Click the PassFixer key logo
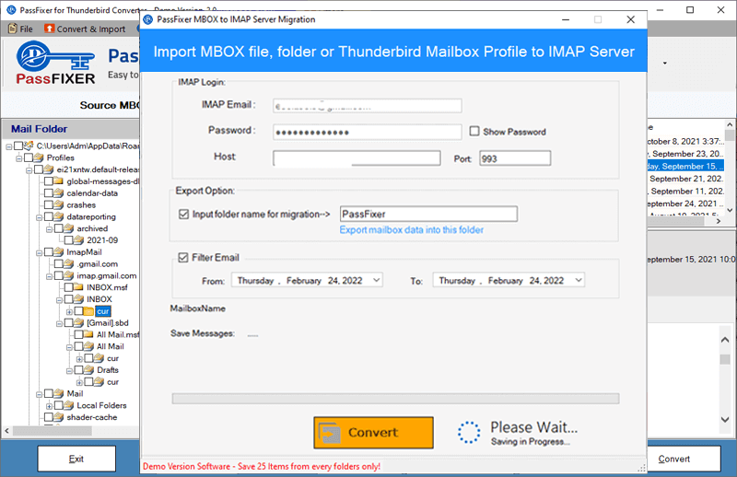The image size is (737, 477). coord(55,63)
